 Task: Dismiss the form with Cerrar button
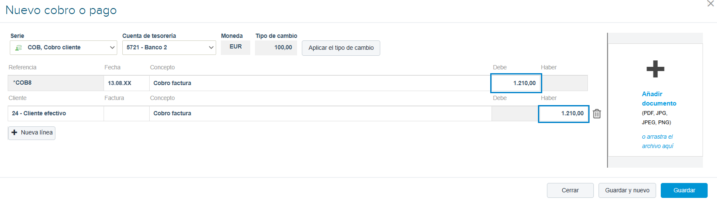tap(570, 191)
